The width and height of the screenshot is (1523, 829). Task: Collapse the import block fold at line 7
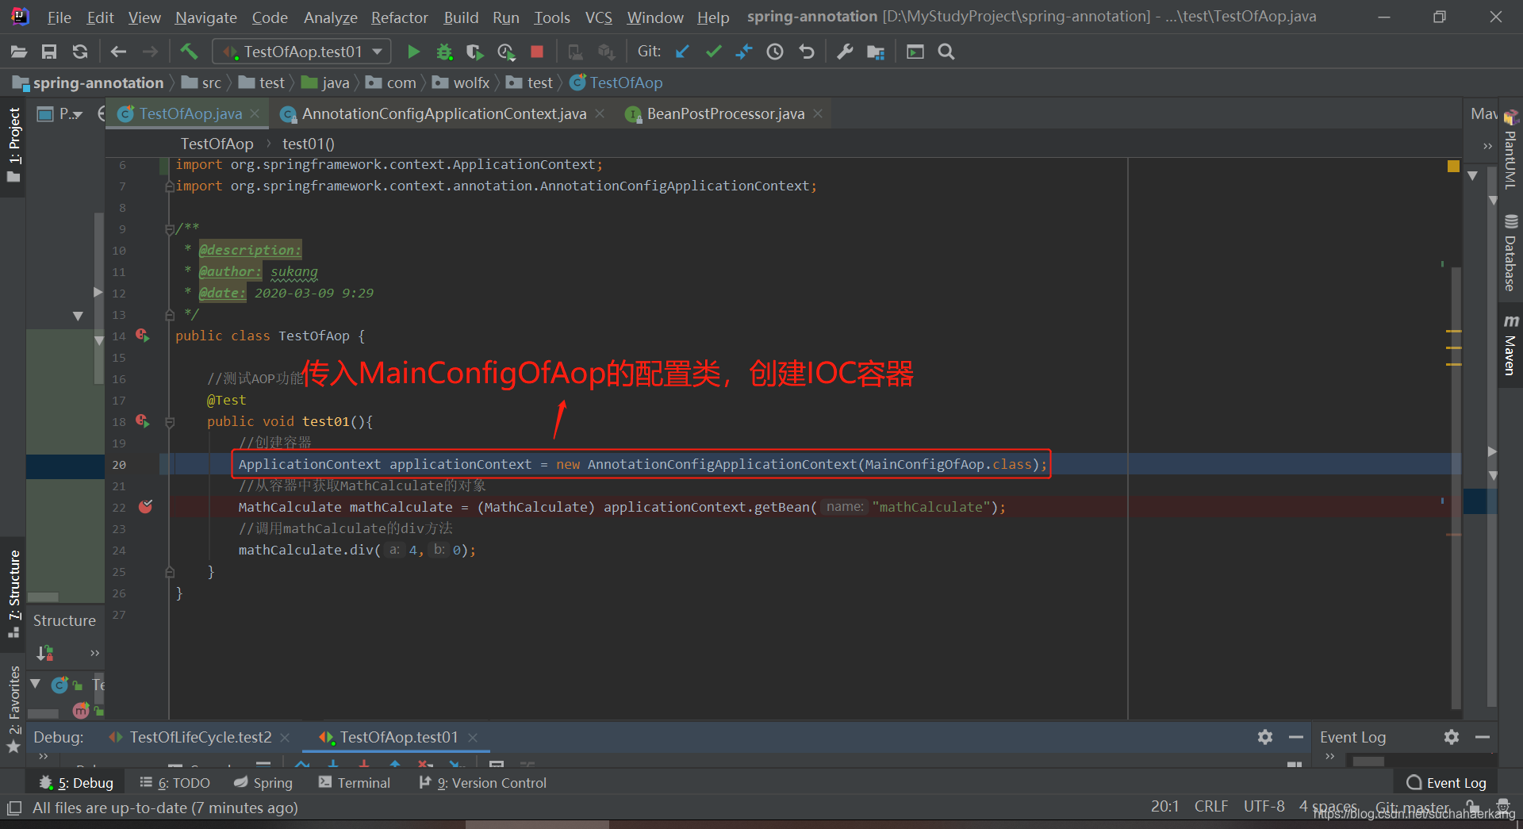point(169,186)
